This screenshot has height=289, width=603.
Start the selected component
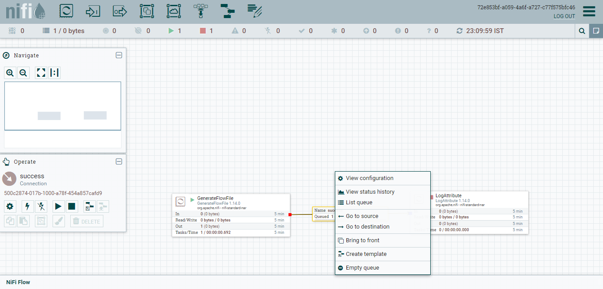59,206
